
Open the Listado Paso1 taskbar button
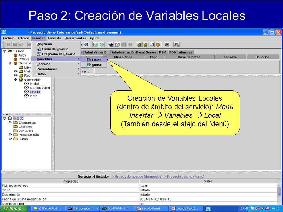coord(151,208)
